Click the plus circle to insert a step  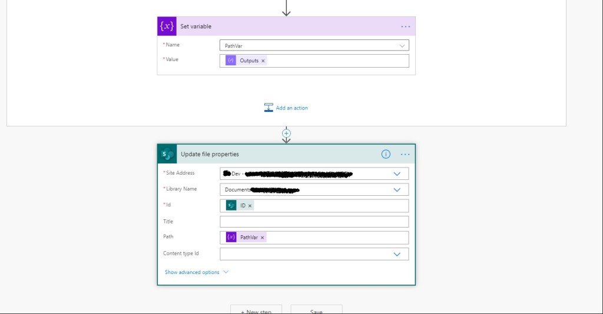286,134
